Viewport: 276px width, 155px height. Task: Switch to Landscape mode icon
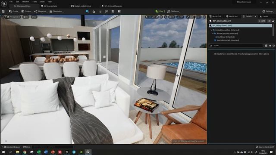pyautogui.click(x=94, y=12)
